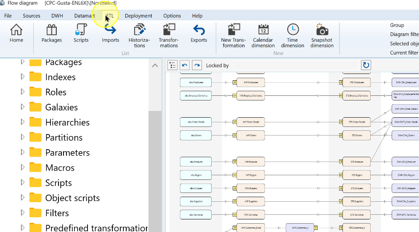Select the dbo.Employees source node
The height and width of the screenshot is (232, 419).
pyautogui.click(x=196, y=82)
